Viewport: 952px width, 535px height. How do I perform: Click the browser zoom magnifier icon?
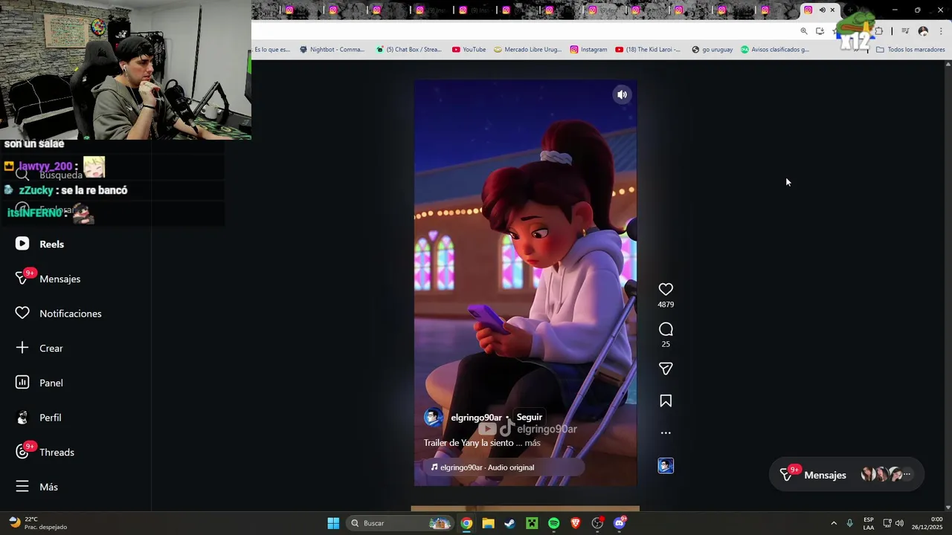click(804, 31)
